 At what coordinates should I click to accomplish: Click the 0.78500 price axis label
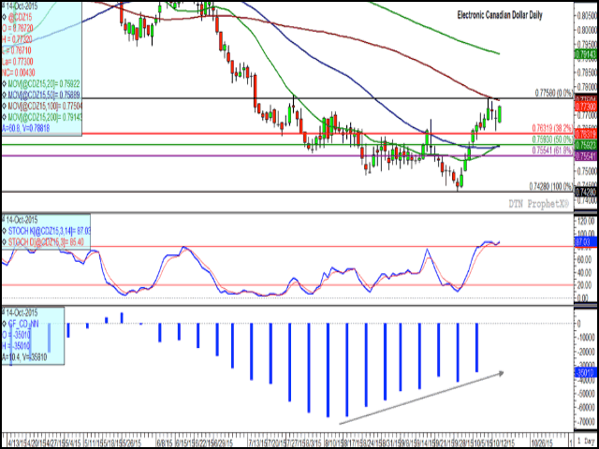click(x=588, y=72)
